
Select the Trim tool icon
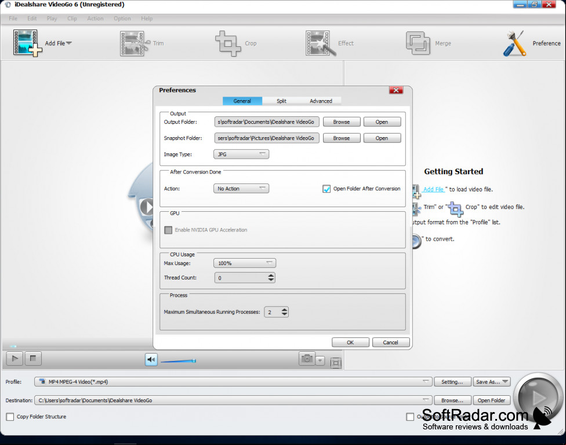[x=135, y=43]
